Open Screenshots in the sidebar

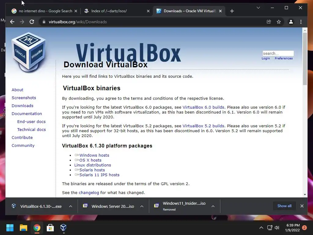[24, 98]
